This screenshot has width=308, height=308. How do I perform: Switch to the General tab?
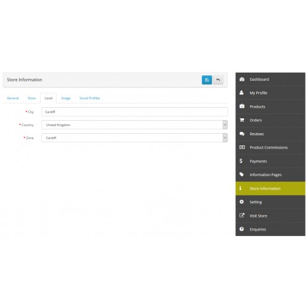click(x=13, y=98)
